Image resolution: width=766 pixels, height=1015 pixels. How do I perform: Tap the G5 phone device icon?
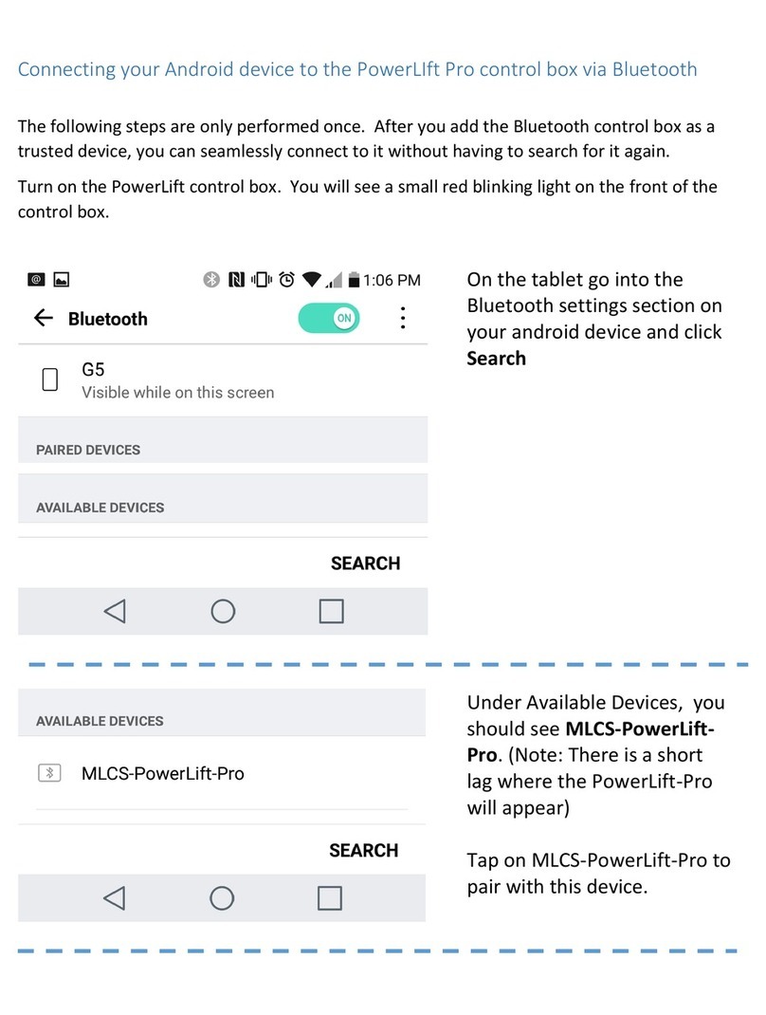(x=50, y=379)
